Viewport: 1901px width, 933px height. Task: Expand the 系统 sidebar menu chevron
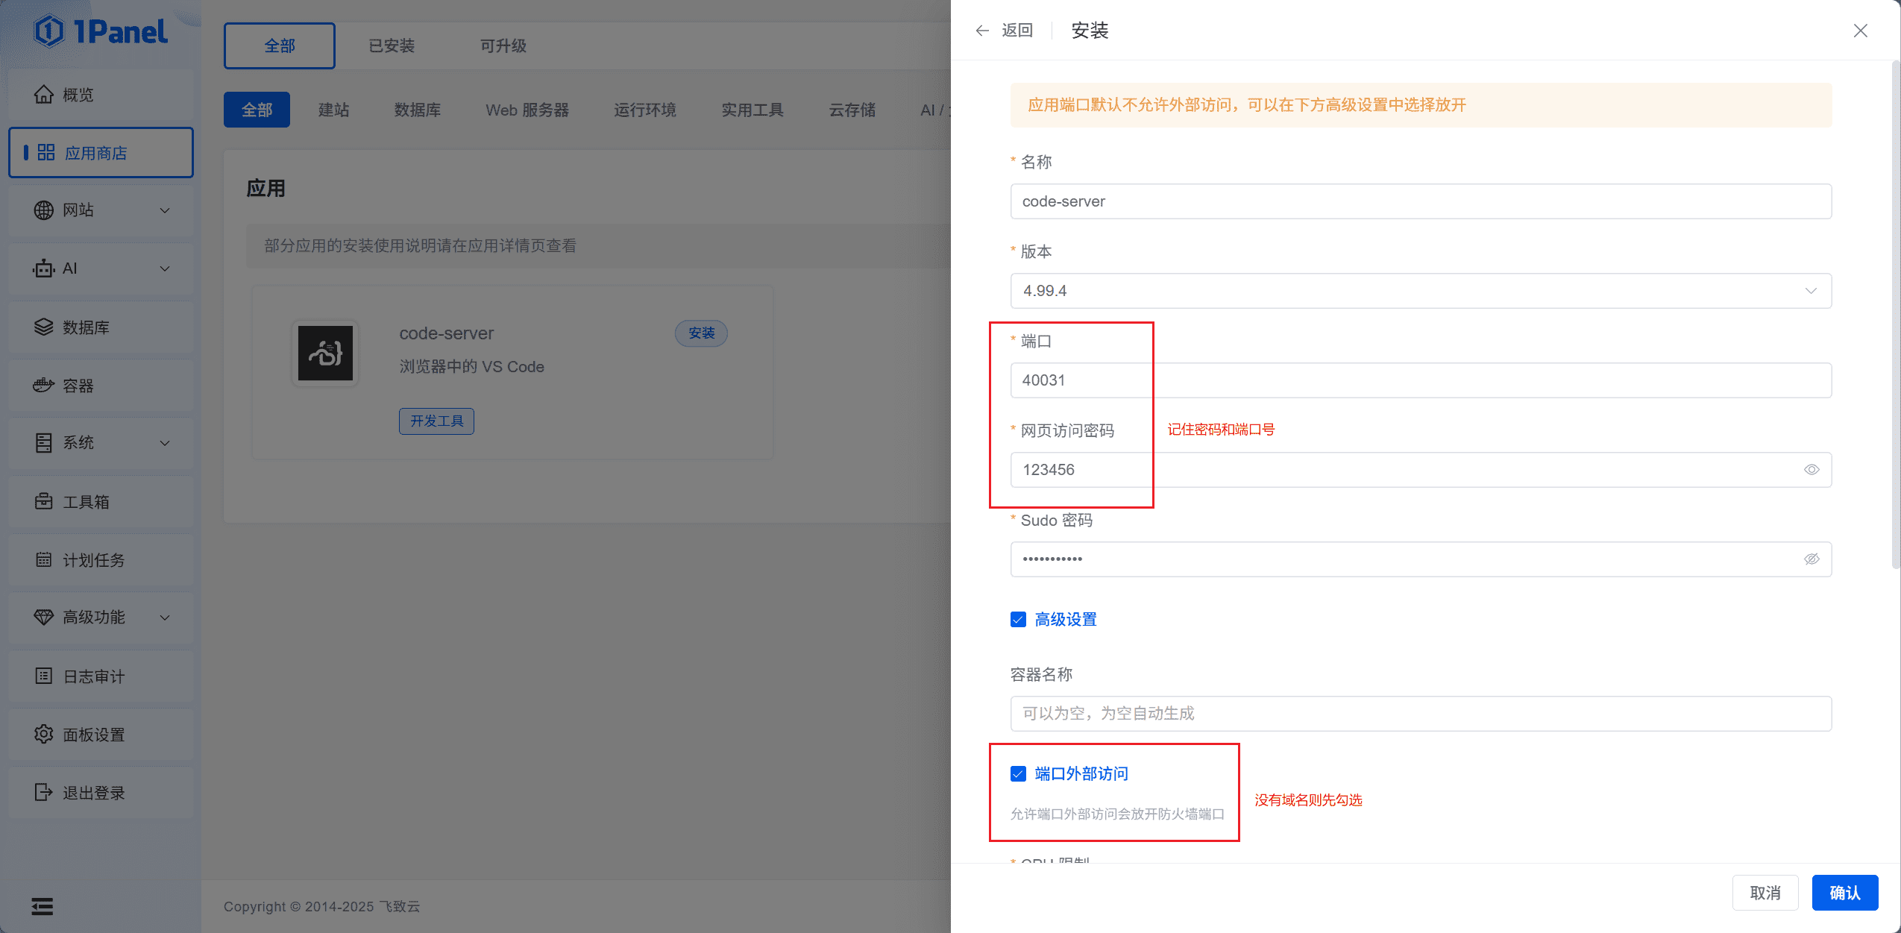(x=166, y=443)
